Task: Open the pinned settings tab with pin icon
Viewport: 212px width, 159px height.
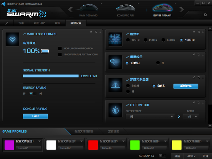Action: click(7, 23)
